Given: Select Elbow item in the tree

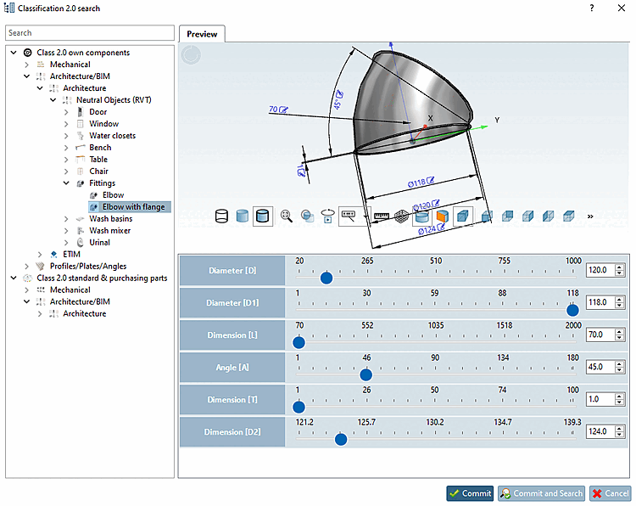Looking at the screenshot, I should click(x=113, y=195).
